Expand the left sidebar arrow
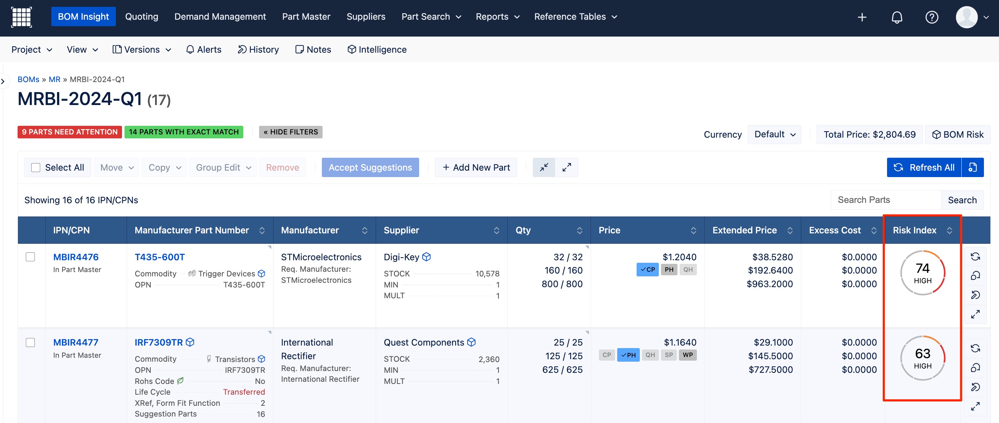 point(3,81)
